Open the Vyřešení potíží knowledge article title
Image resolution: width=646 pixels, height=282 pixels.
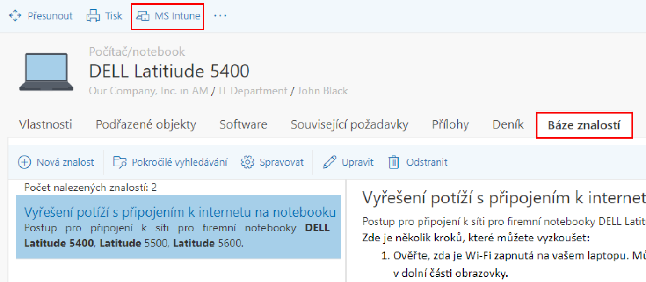180,212
